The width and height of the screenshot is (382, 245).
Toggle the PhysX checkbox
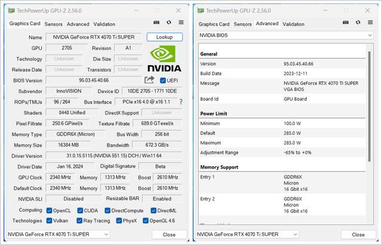119,221
